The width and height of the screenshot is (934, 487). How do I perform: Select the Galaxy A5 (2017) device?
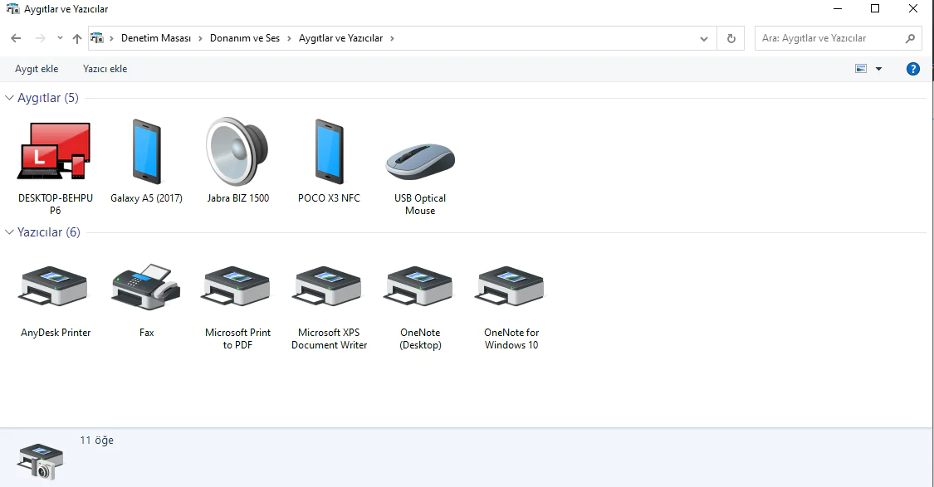pos(145,153)
